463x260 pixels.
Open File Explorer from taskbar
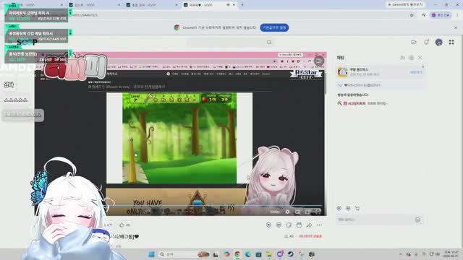[x=269, y=254]
